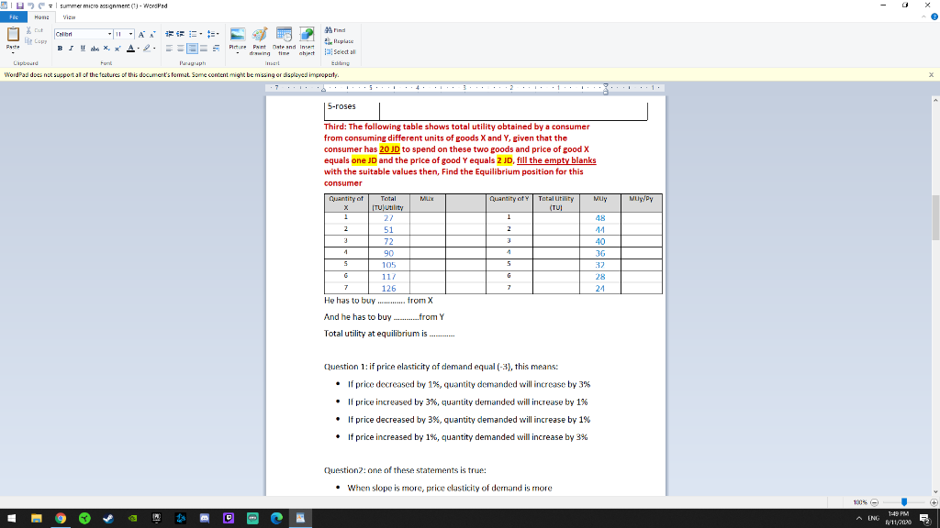Switch to the View tab
940x528 pixels.
coord(69,16)
